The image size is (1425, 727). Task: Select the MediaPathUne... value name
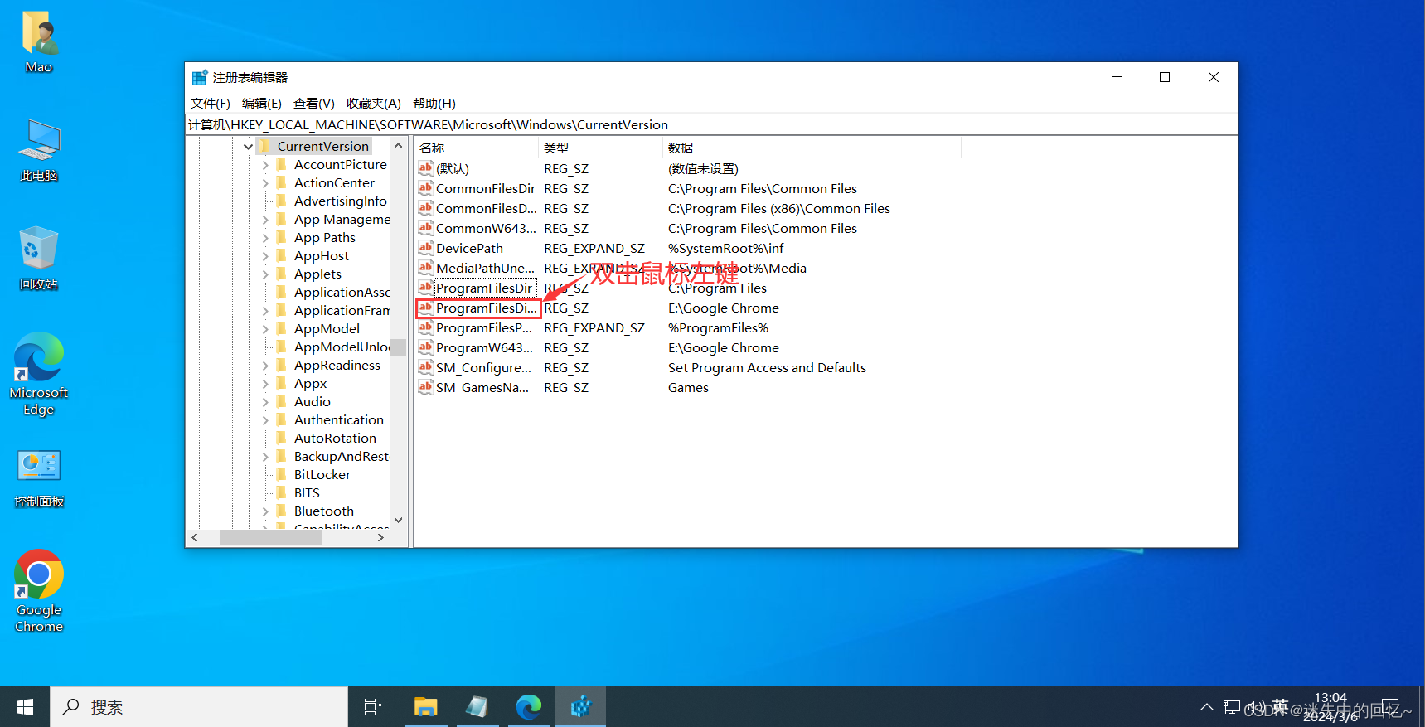click(485, 268)
